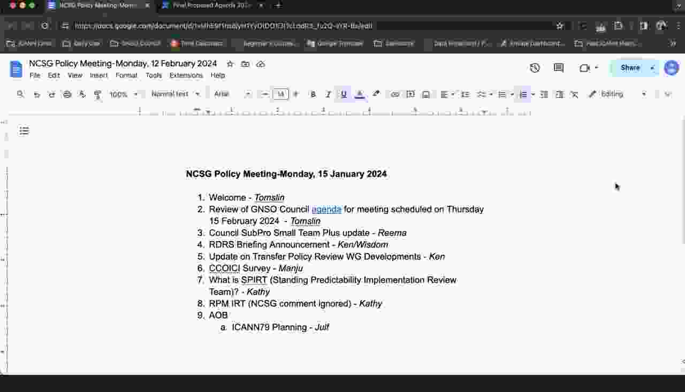Start a video meeting camera icon
This screenshot has width=685, height=392.
(x=584, y=68)
